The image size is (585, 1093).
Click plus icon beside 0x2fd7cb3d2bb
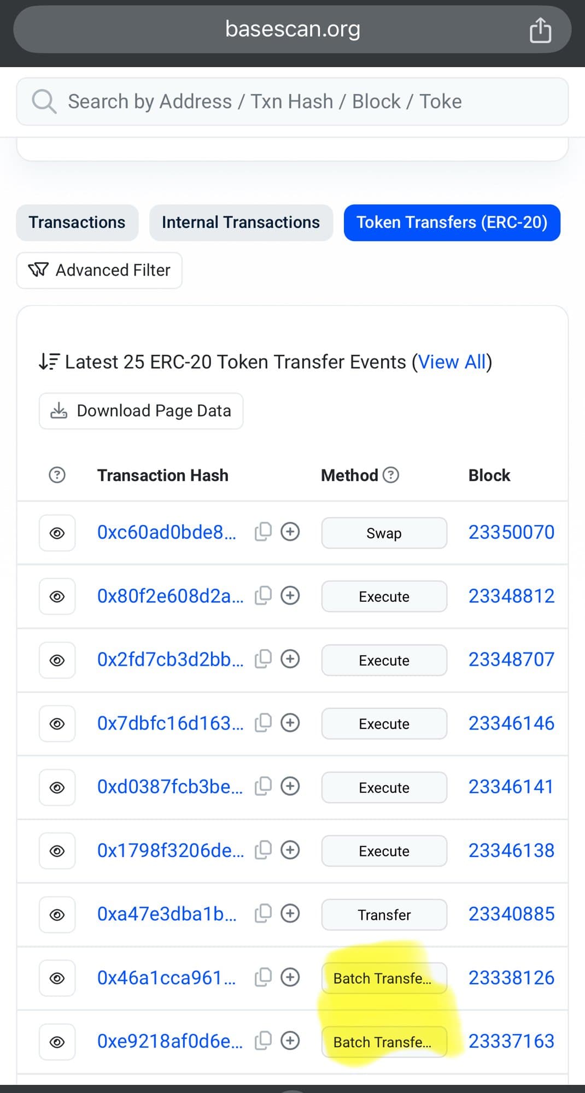click(290, 659)
